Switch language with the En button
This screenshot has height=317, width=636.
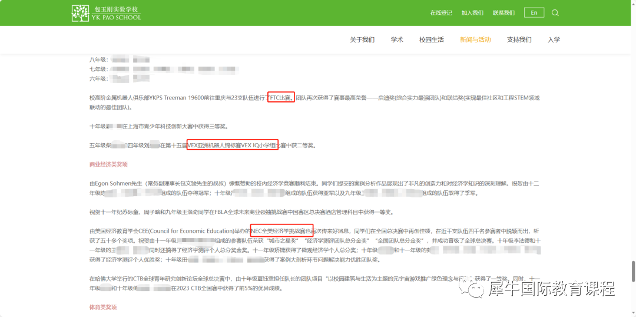(x=534, y=12)
